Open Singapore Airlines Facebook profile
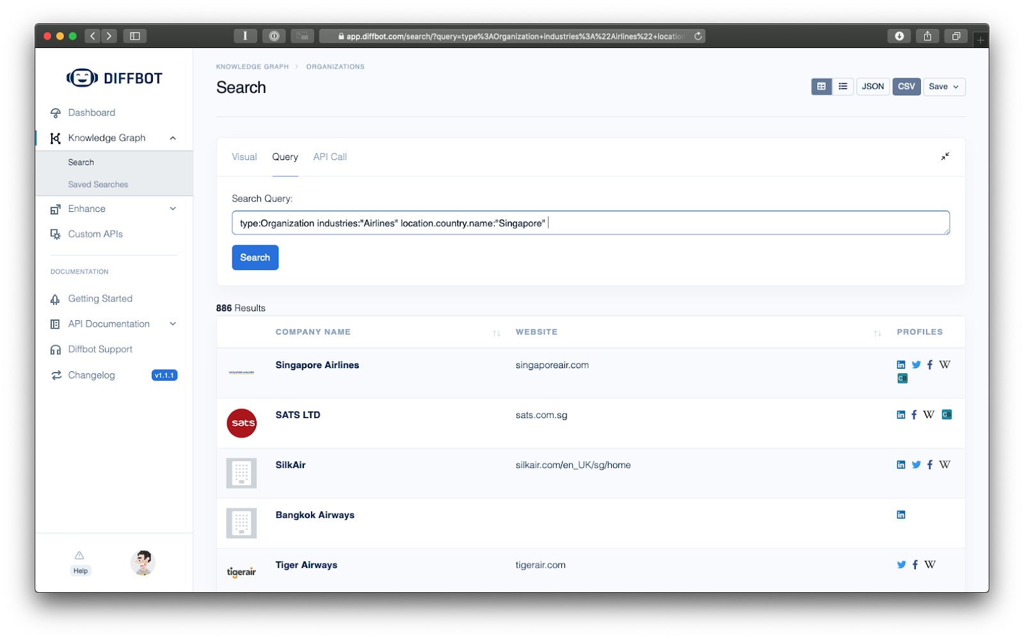Viewport: 1024px width, 639px height. point(930,365)
